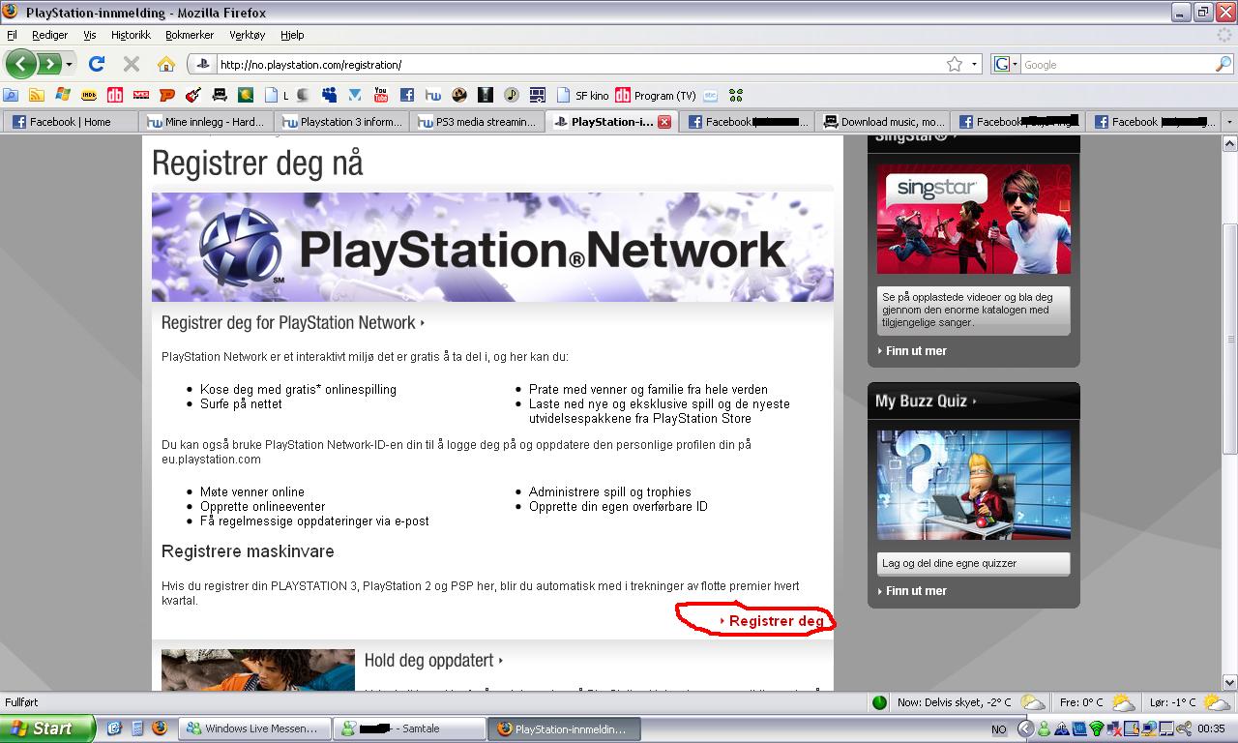Open the Verktøy menu

click(x=248, y=35)
